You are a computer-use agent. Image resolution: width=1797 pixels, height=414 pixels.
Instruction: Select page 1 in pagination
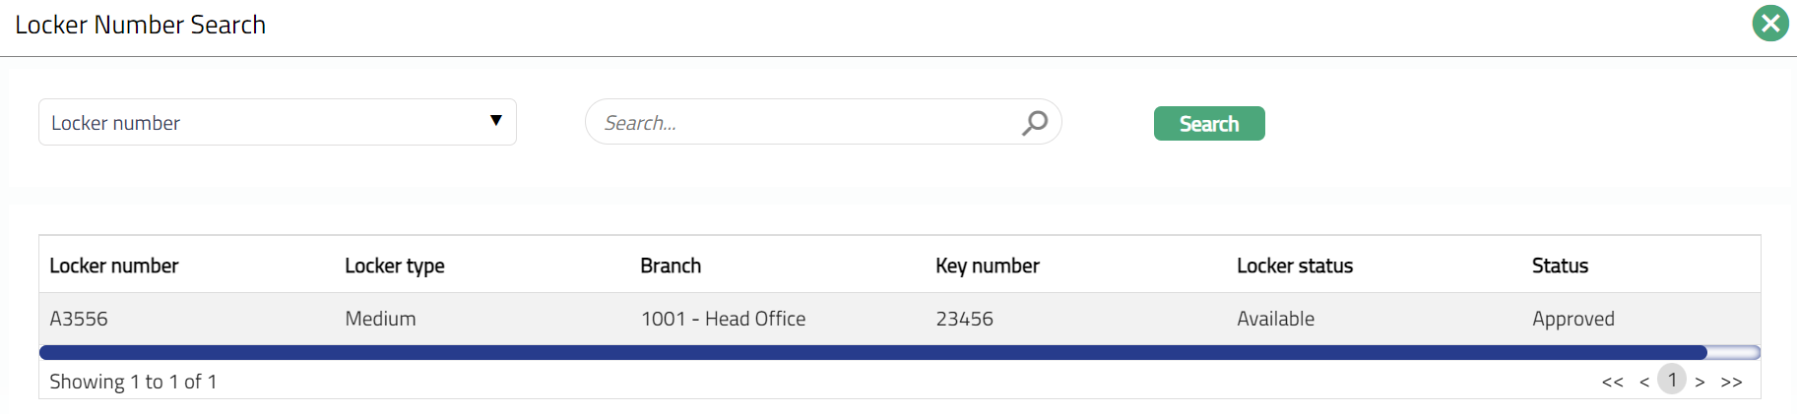click(x=1672, y=380)
